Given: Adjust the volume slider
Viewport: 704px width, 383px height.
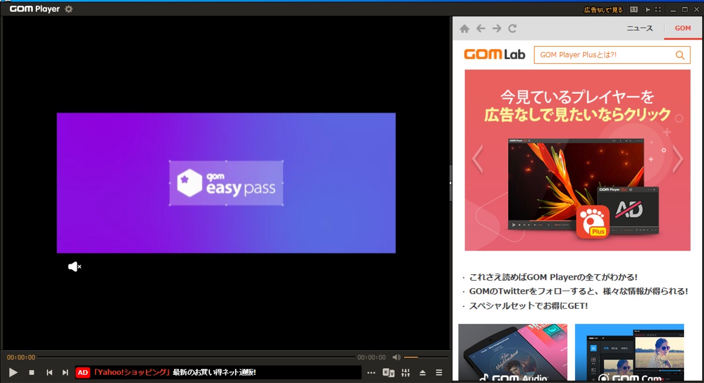Looking at the screenshot, I should point(426,357).
